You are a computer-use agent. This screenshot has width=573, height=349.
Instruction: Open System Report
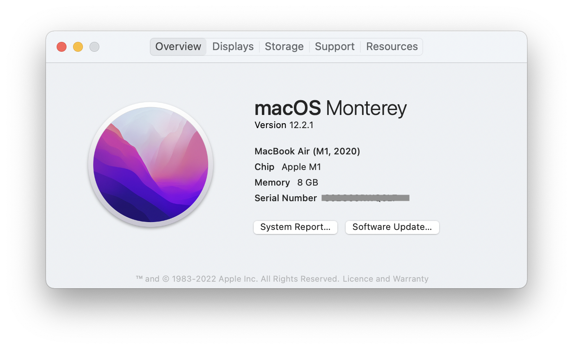pyautogui.click(x=295, y=227)
